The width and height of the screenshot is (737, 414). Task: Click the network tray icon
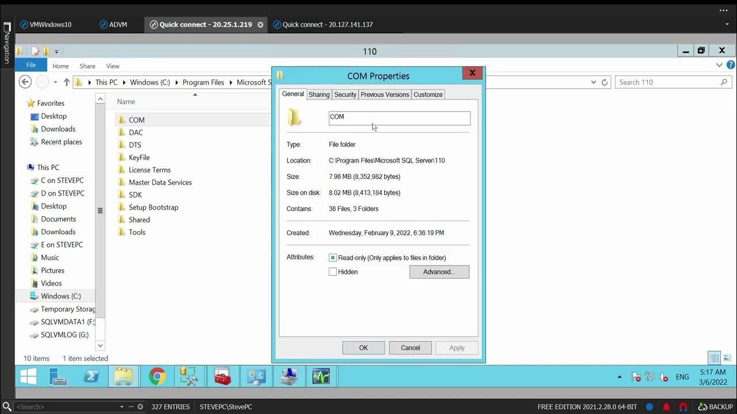point(649,377)
